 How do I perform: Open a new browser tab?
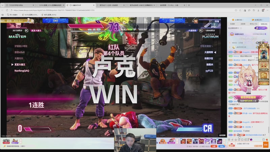(x=189, y=5)
